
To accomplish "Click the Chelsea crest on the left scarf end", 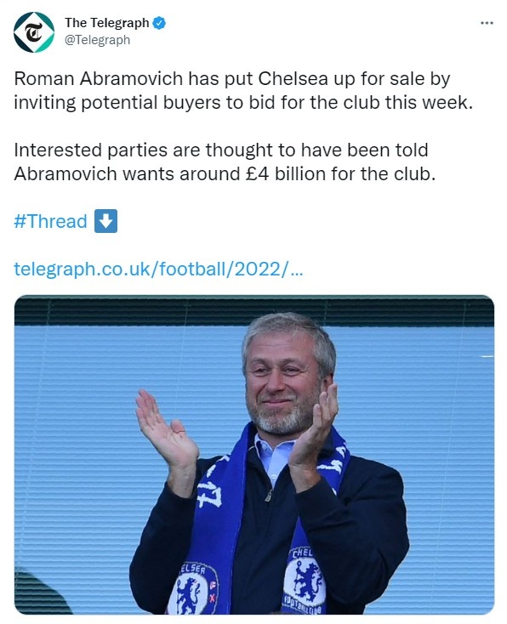I will tap(193, 590).
